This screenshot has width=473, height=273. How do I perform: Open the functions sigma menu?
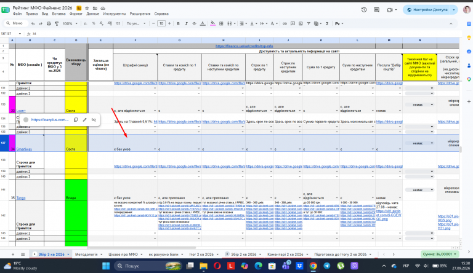(x=327, y=23)
